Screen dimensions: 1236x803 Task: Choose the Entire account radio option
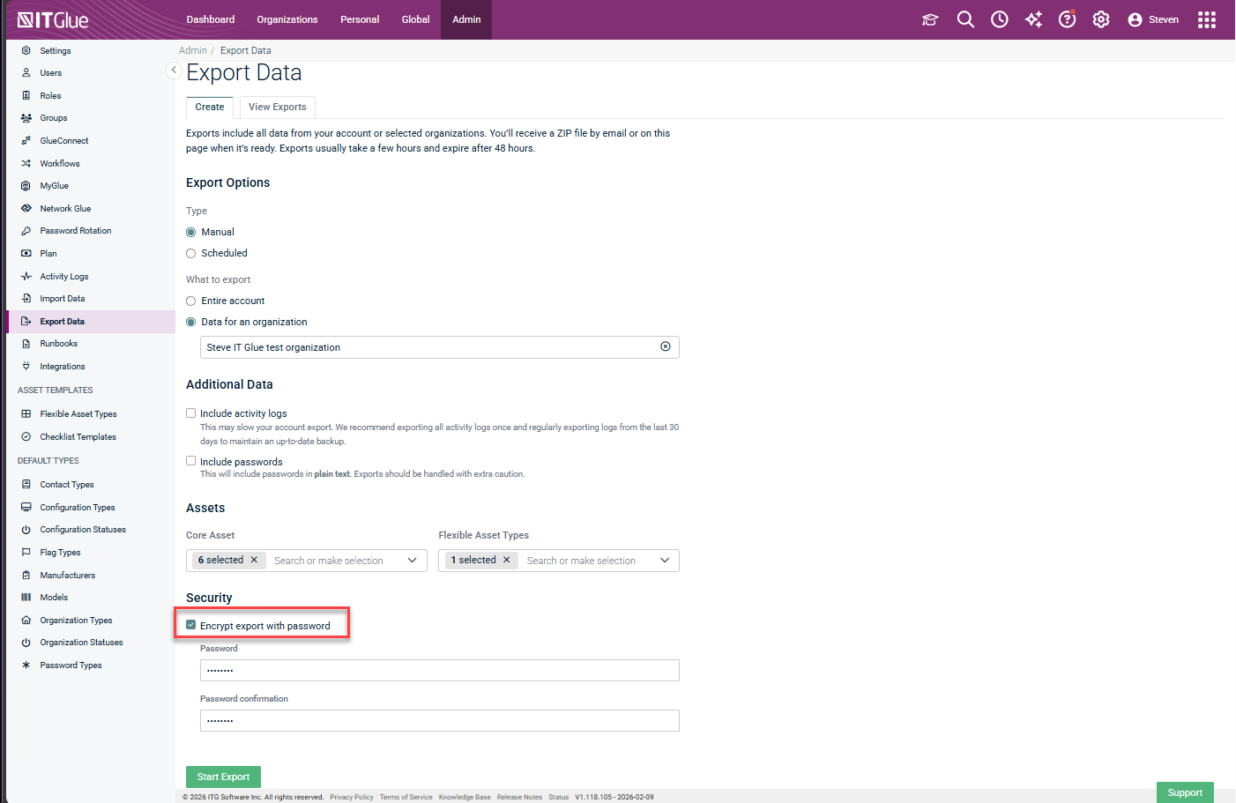pos(191,301)
